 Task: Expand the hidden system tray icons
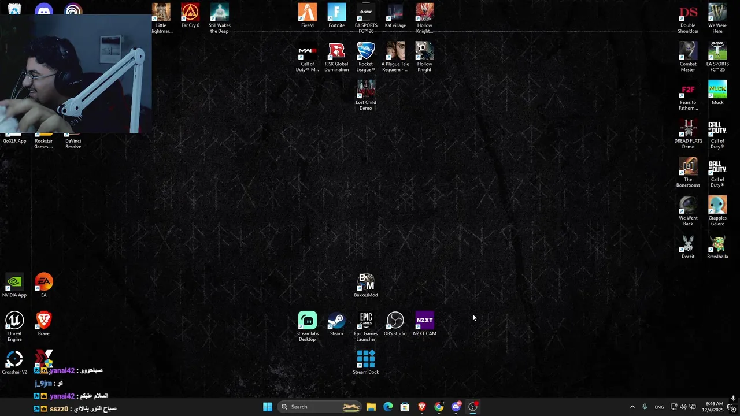point(632,407)
